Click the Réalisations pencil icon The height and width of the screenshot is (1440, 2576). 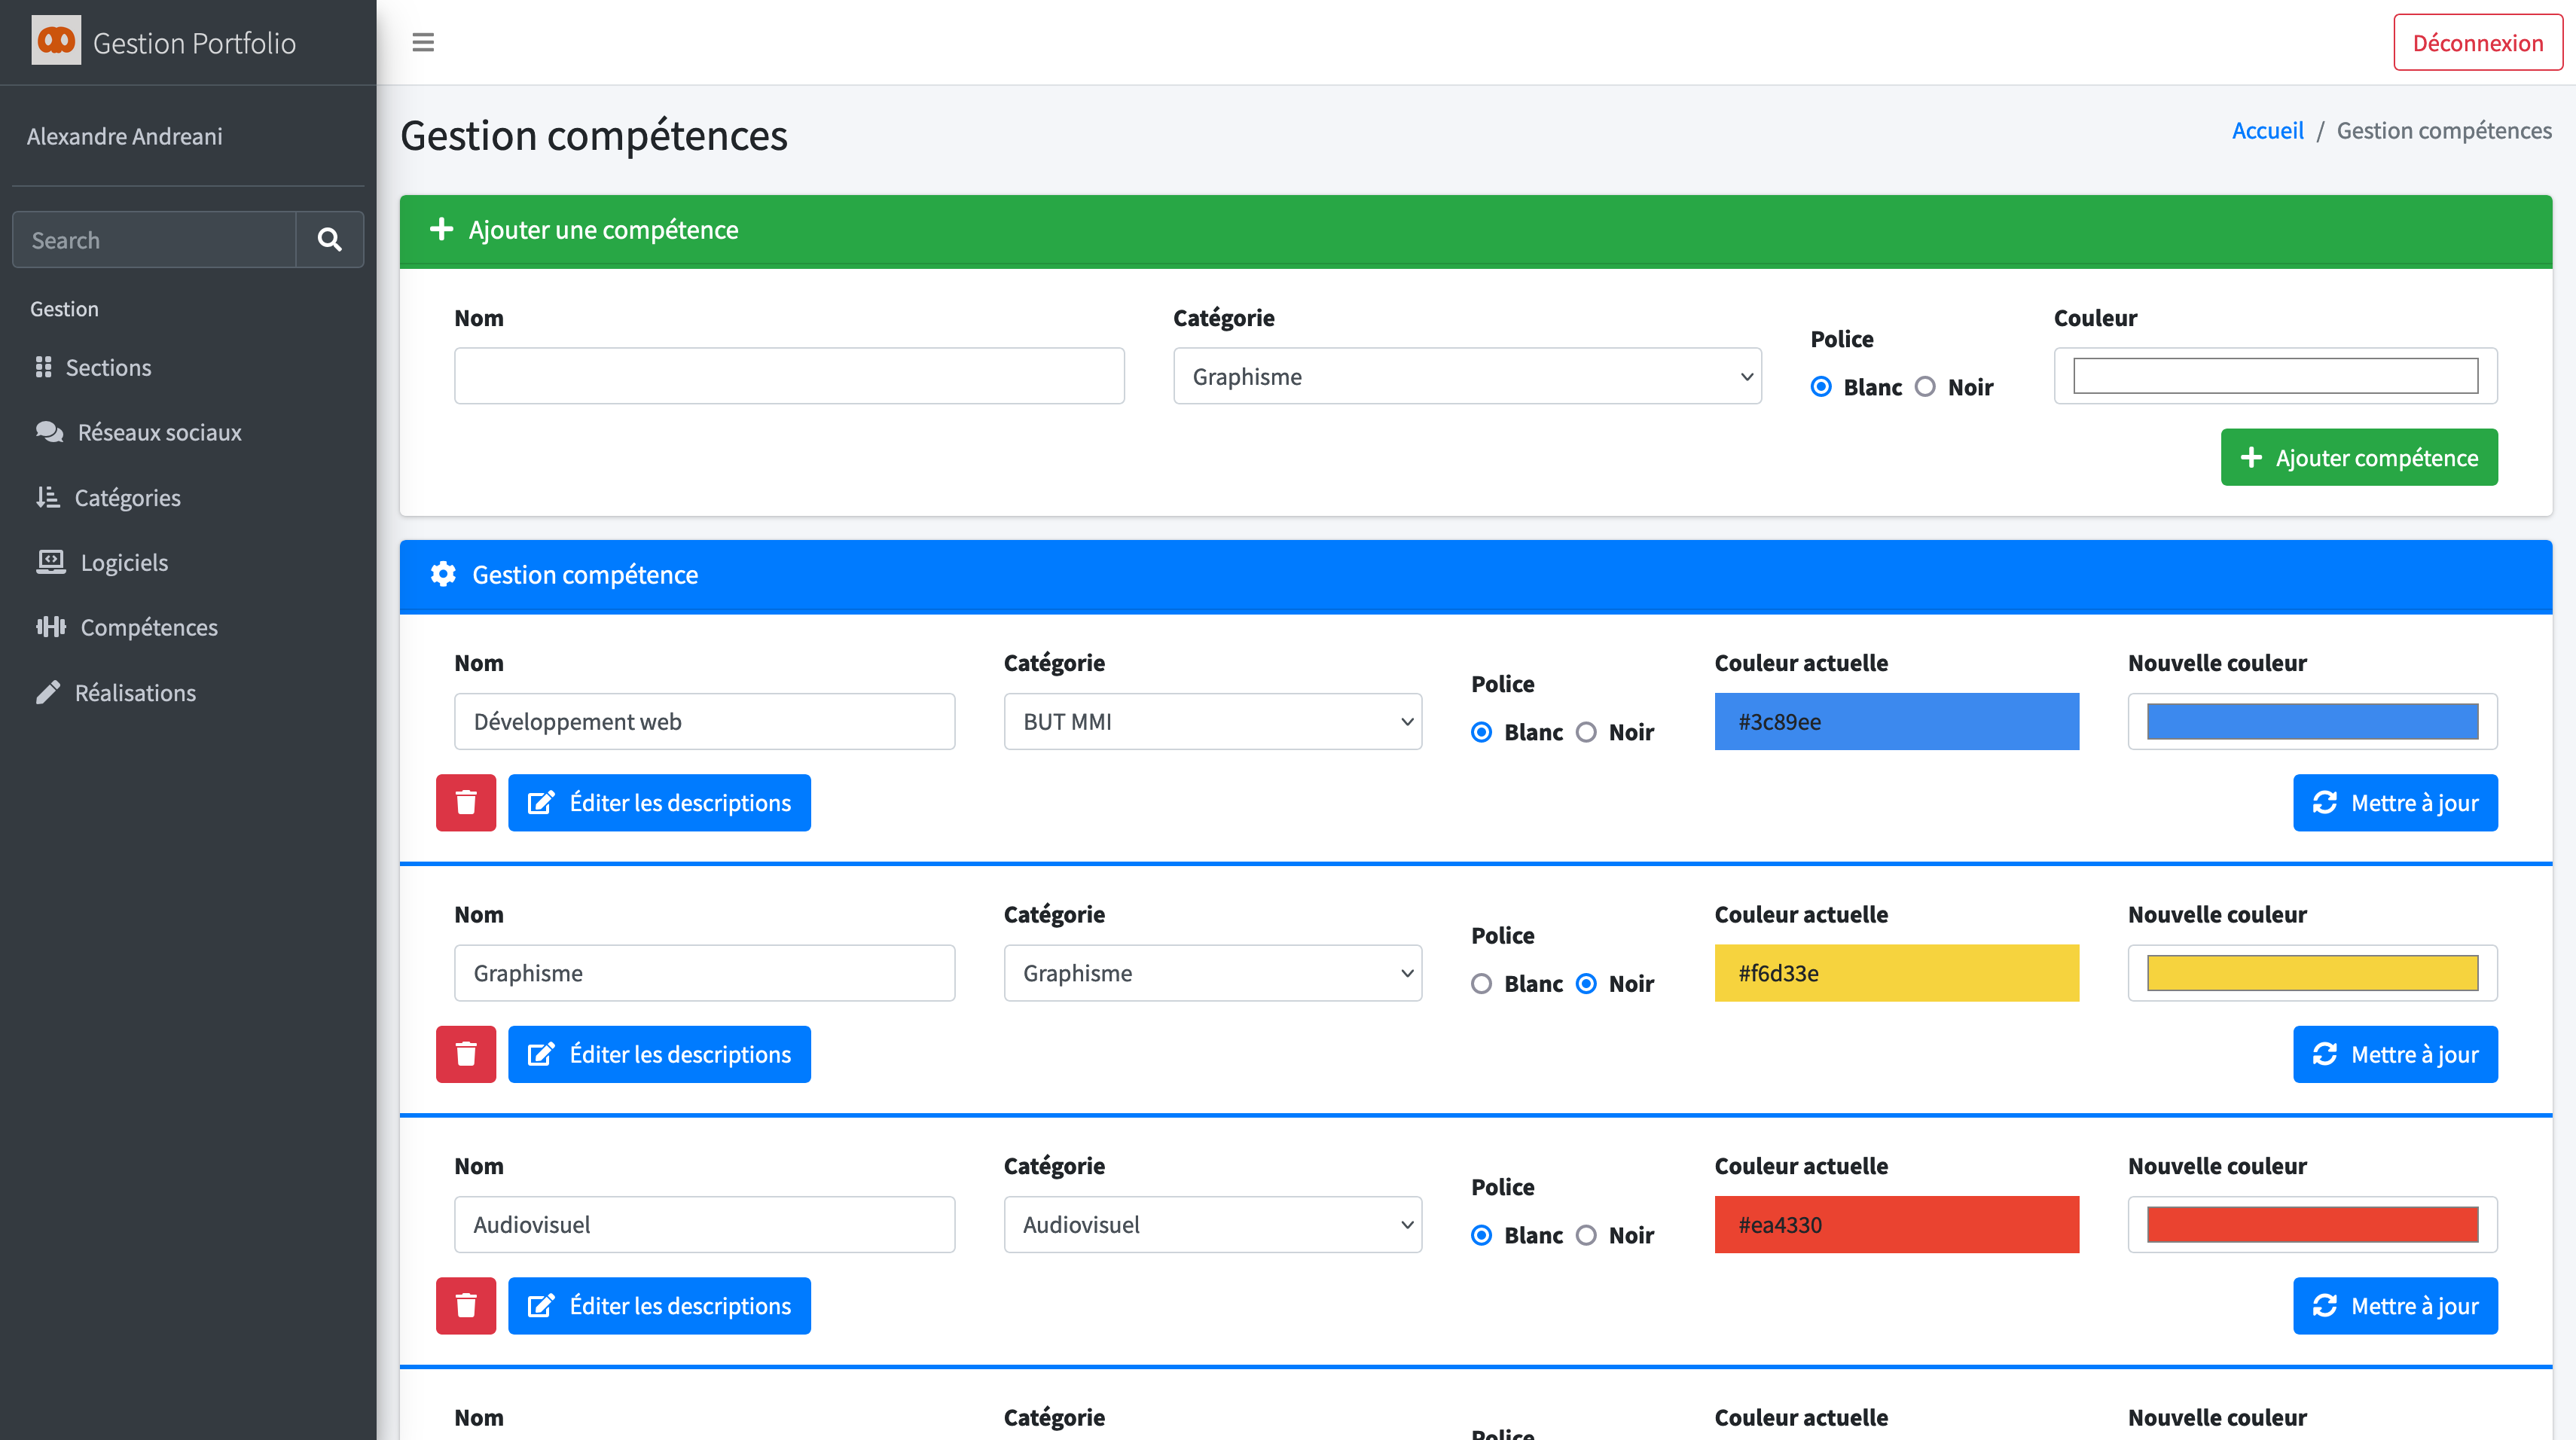(x=47, y=692)
